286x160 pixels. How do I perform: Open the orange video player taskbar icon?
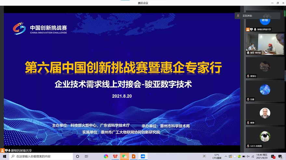(134, 156)
